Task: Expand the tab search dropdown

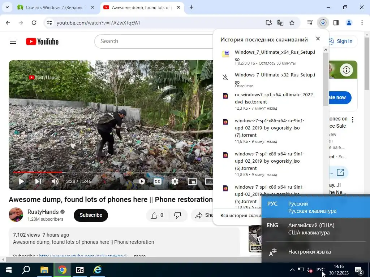Action: [x=7, y=8]
